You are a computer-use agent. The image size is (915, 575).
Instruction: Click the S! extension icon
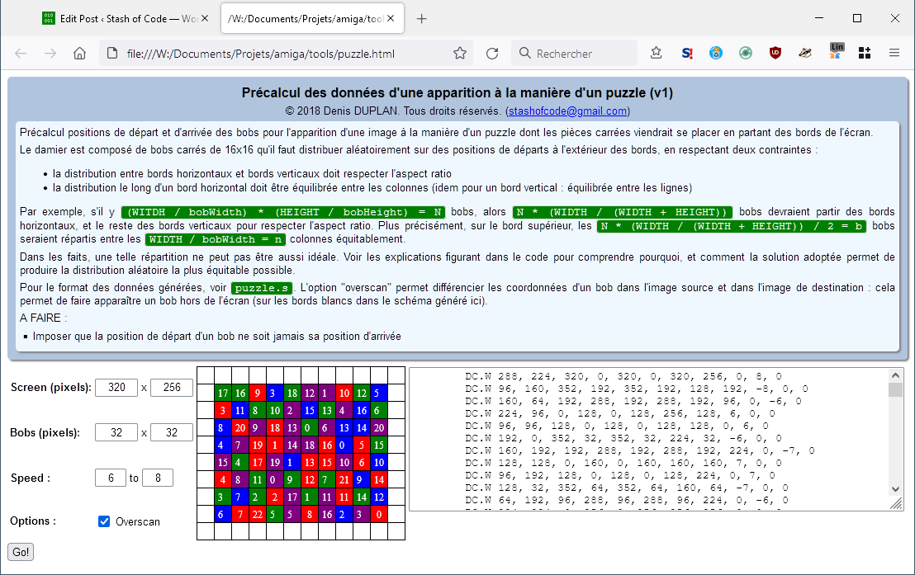pos(687,54)
